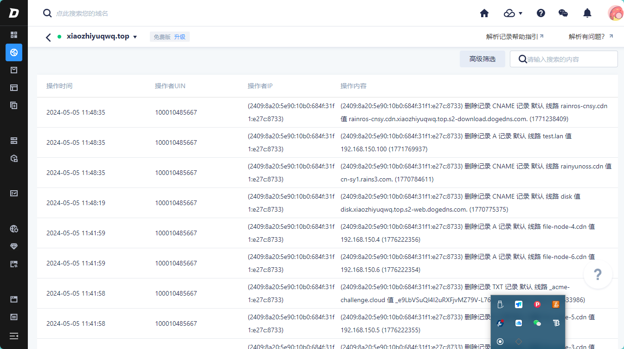Open the blue hexagon tray icon with red dot
This screenshot has width=624, height=349.
coord(500,323)
